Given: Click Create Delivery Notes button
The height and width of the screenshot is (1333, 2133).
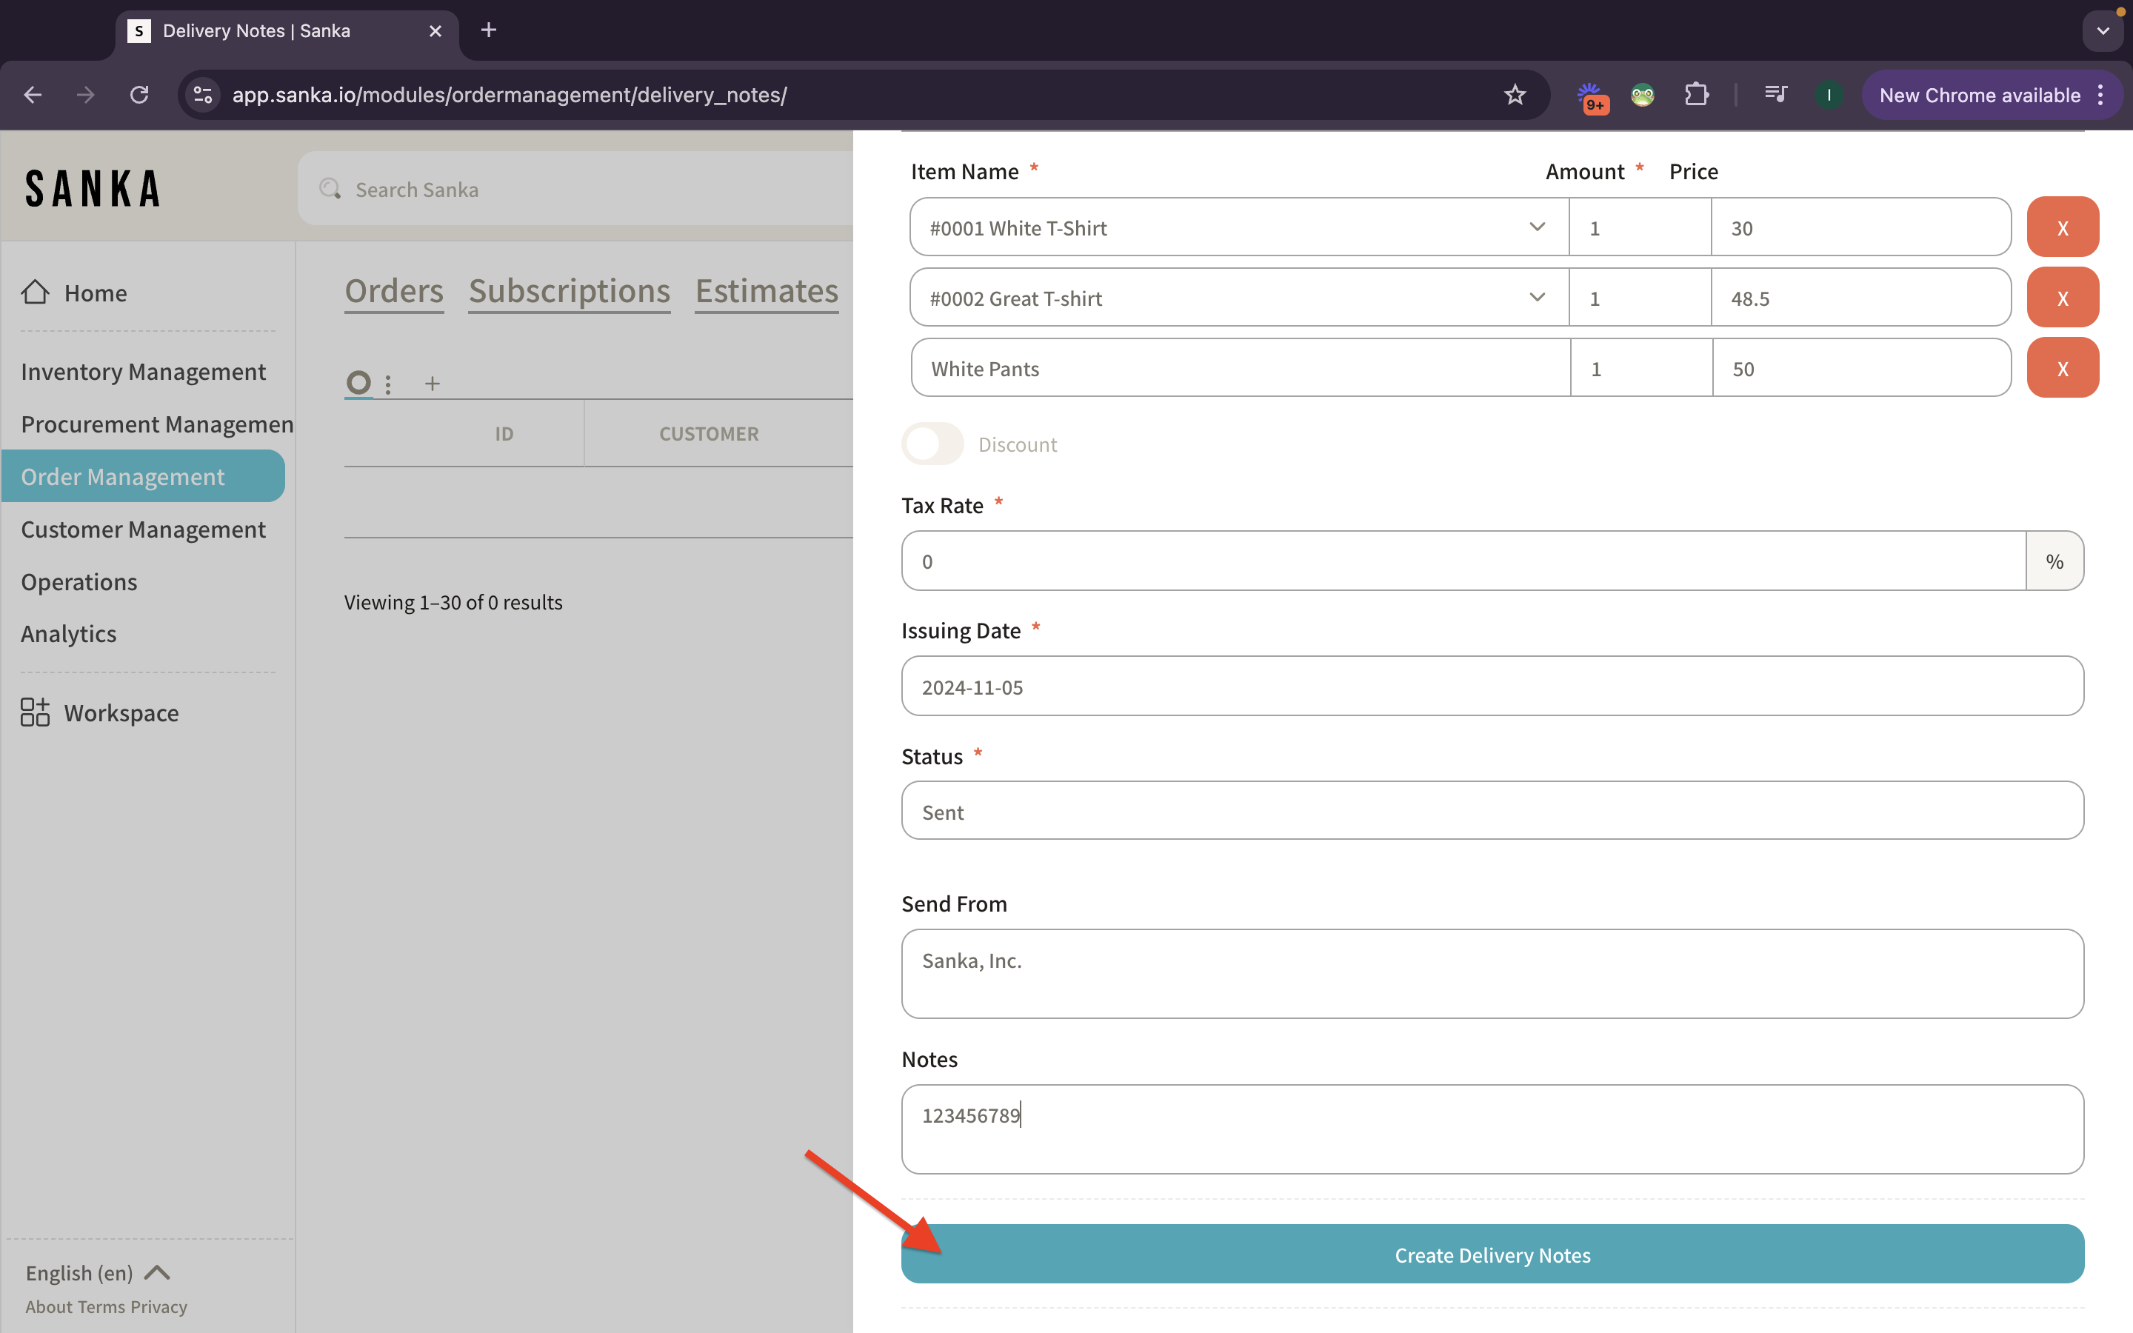Looking at the screenshot, I should pyautogui.click(x=1491, y=1255).
